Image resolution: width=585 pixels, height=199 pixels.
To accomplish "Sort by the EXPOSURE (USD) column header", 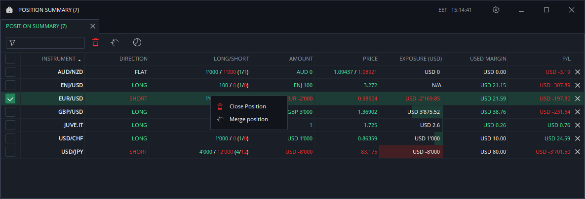I will pyautogui.click(x=411, y=59).
